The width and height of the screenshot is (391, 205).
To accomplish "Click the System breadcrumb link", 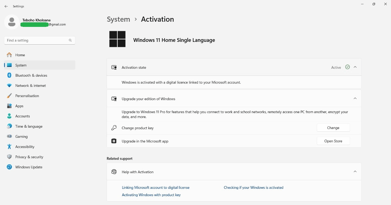I will coord(118,19).
